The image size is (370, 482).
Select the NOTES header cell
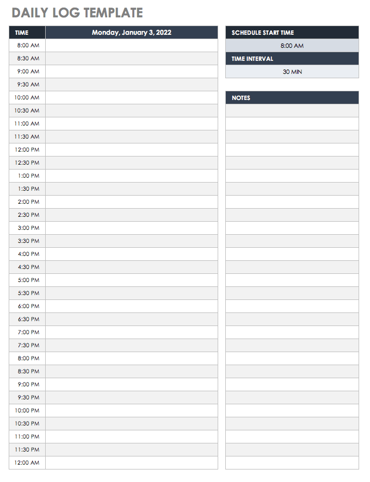[x=292, y=98]
